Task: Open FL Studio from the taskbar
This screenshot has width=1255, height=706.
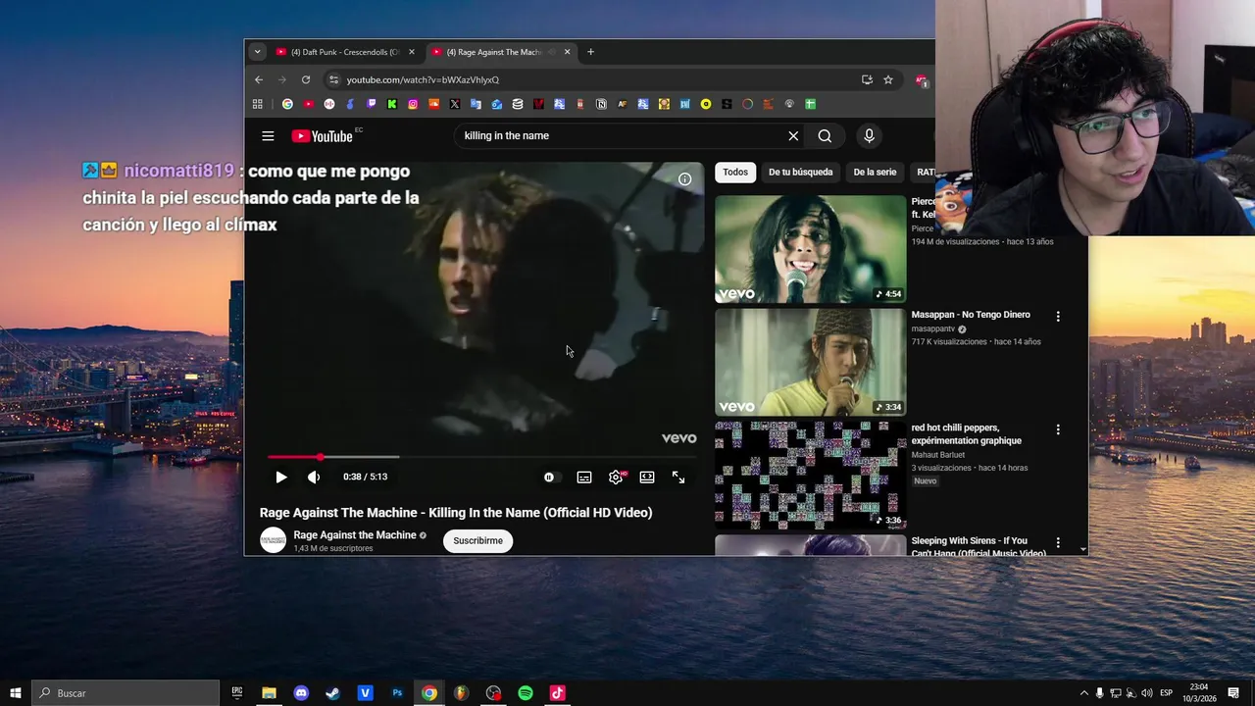Action: point(461,693)
